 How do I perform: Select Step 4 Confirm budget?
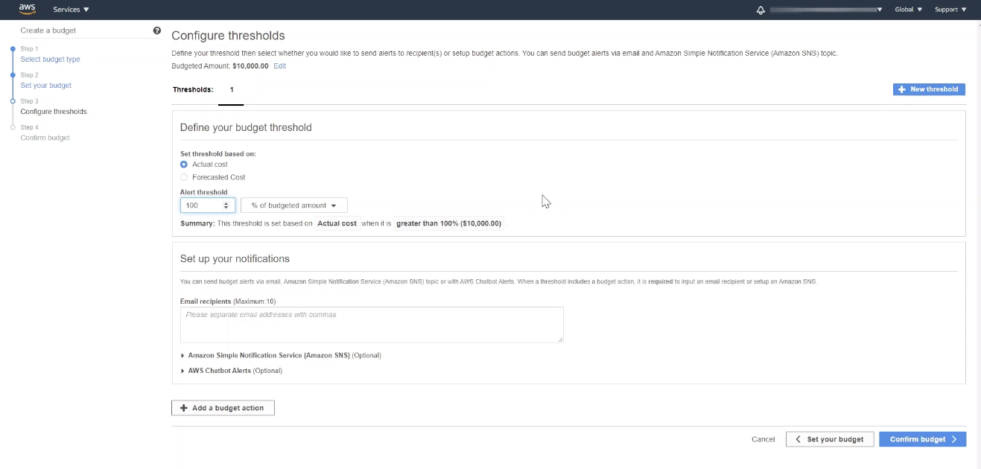(x=45, y=138)
